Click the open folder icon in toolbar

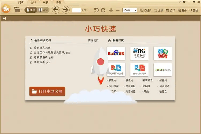tap(17, 10)
